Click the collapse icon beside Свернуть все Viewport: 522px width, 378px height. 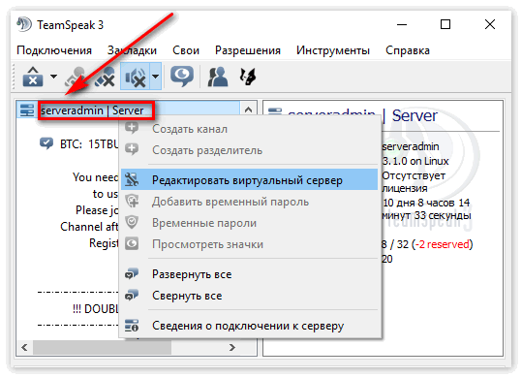[132, 295]
